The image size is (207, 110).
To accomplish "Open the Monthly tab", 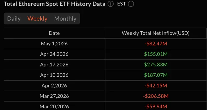I will (65, 18).
